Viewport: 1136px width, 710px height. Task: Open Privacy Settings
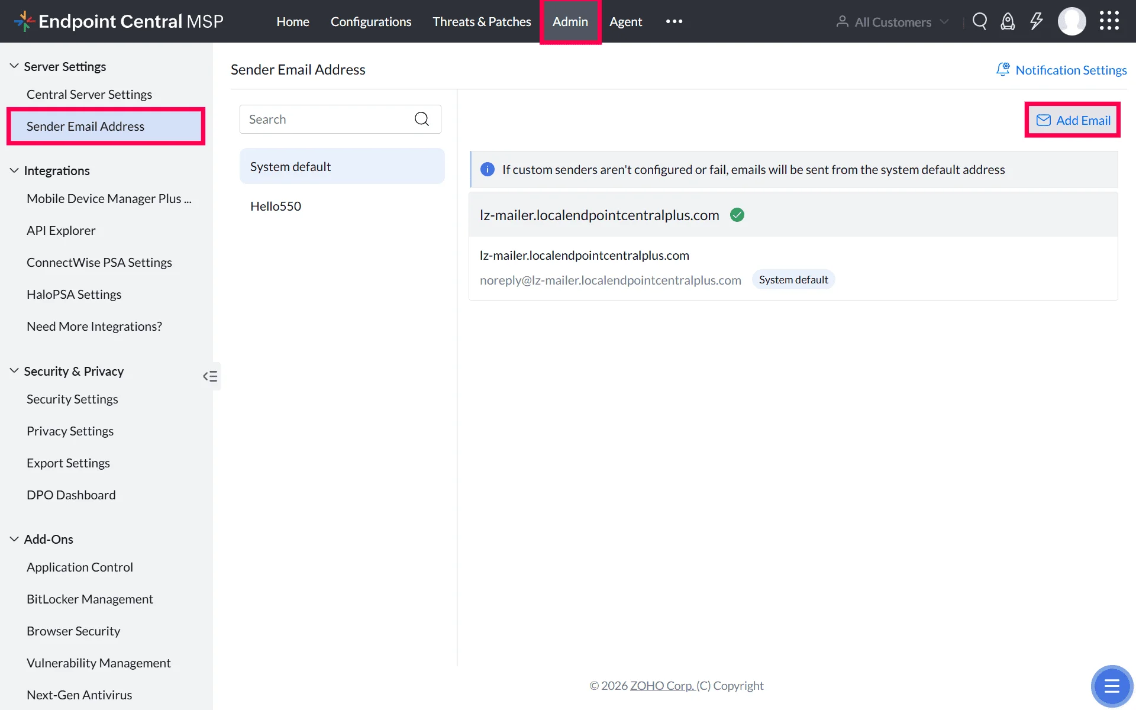70,431
